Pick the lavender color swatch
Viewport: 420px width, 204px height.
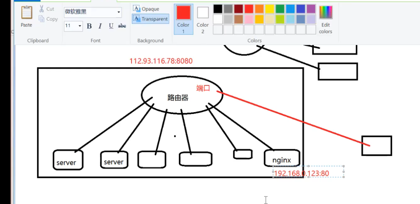click(x=311, y=19)
